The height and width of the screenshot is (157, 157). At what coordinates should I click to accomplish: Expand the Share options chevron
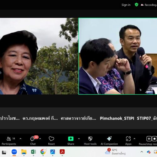tap(79, 139)
